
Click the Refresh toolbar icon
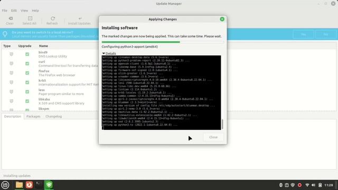point(53,18)
